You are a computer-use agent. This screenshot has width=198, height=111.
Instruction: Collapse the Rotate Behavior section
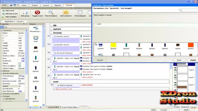click(1, 73)
